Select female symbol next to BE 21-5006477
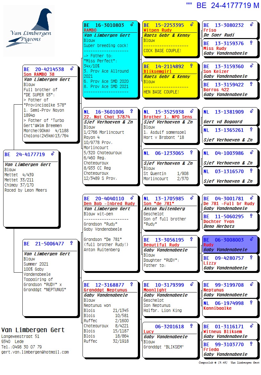This screenshot has width=261, height=375. tap(72, 243)
